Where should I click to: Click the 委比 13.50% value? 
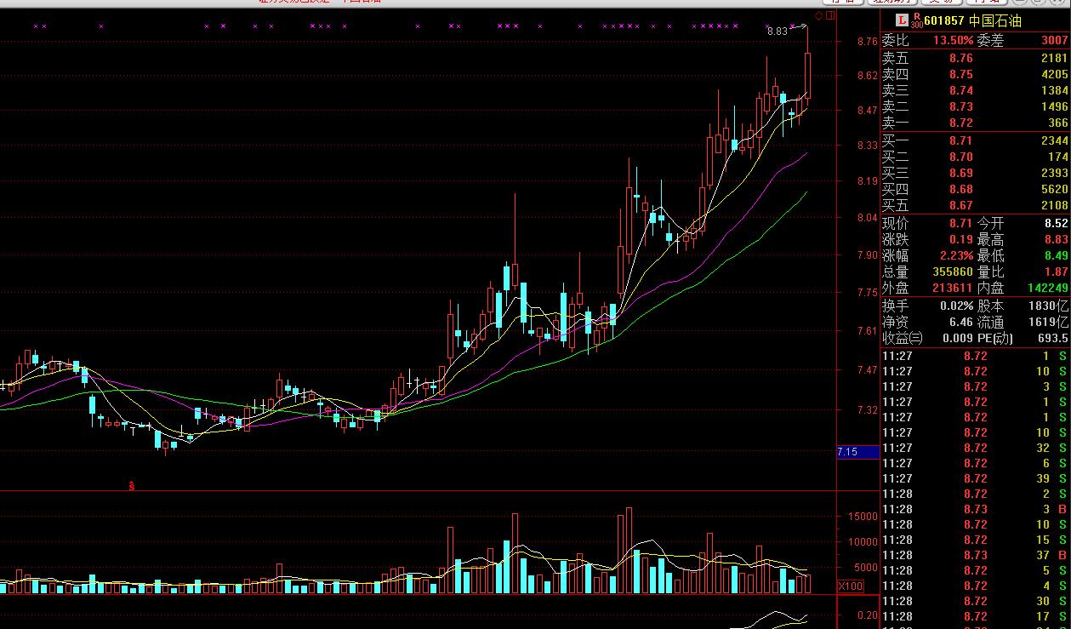point(952,40)
